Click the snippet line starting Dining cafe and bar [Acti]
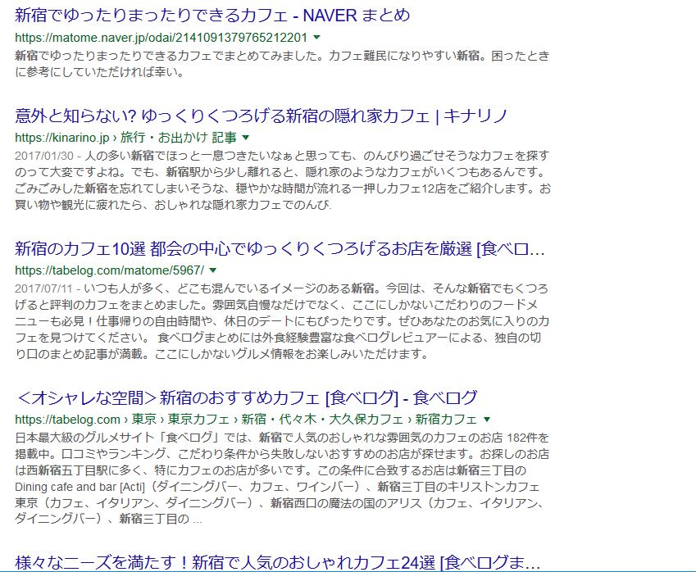This screenshot has height=572, width=696. pos(277,487)
